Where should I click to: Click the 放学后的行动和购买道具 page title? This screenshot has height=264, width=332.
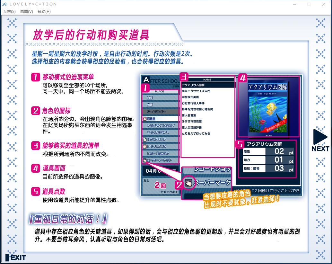[91, 35]
